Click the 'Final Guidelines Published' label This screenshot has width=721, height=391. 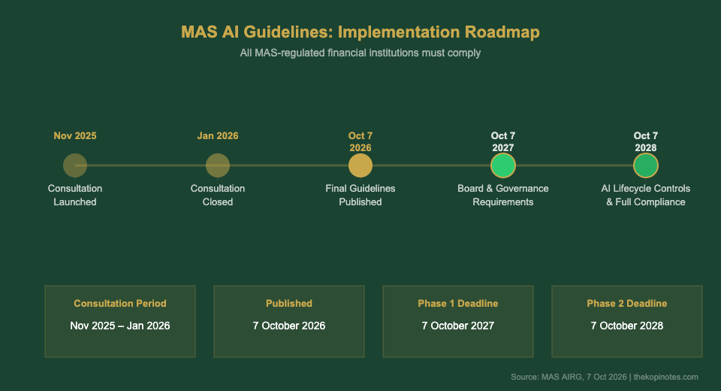pyautogui.click(x=360, y=195)
